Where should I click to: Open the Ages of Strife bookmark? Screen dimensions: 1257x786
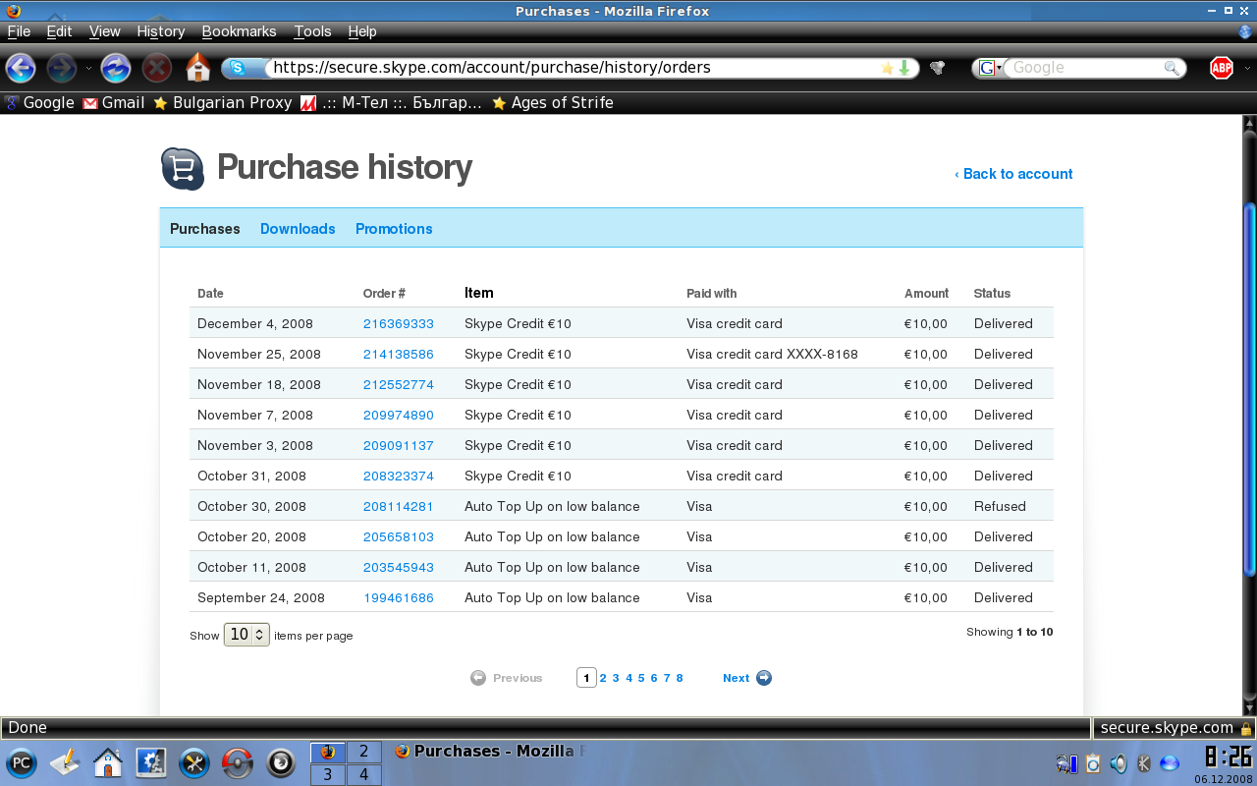[553, 102]
